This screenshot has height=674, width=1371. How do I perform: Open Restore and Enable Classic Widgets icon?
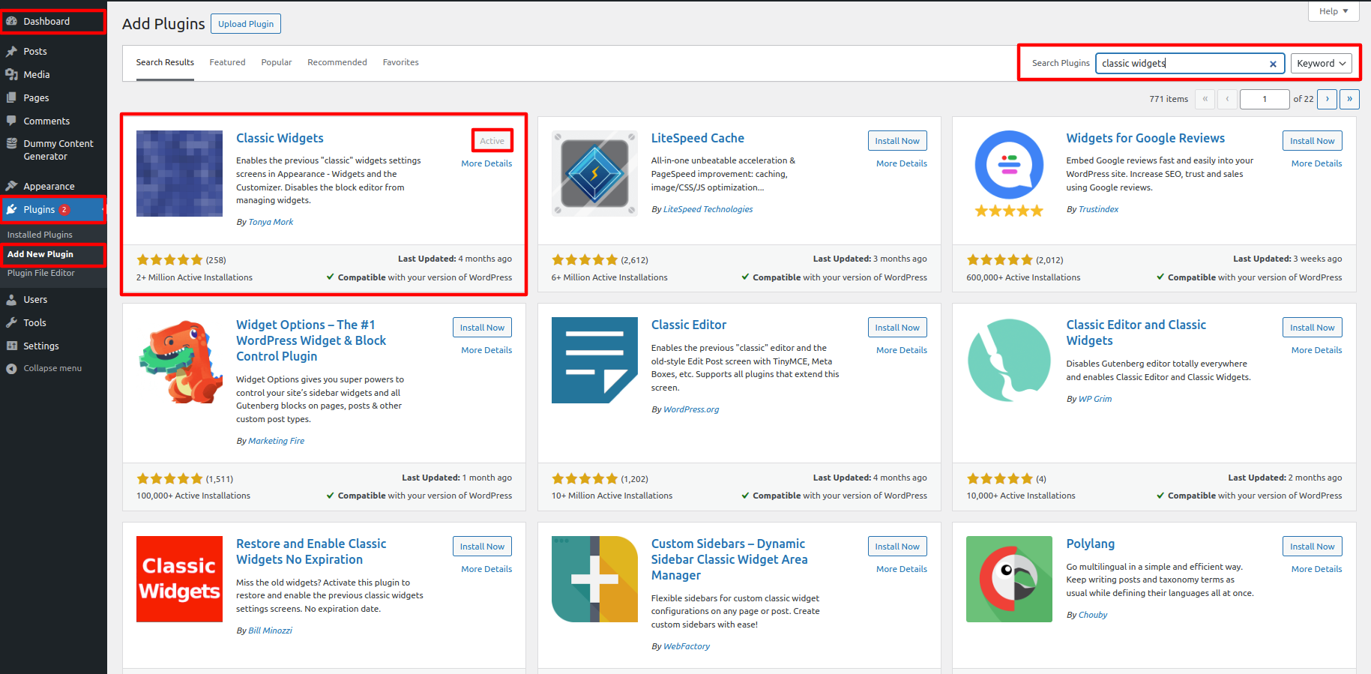click(x=179, y=579)
